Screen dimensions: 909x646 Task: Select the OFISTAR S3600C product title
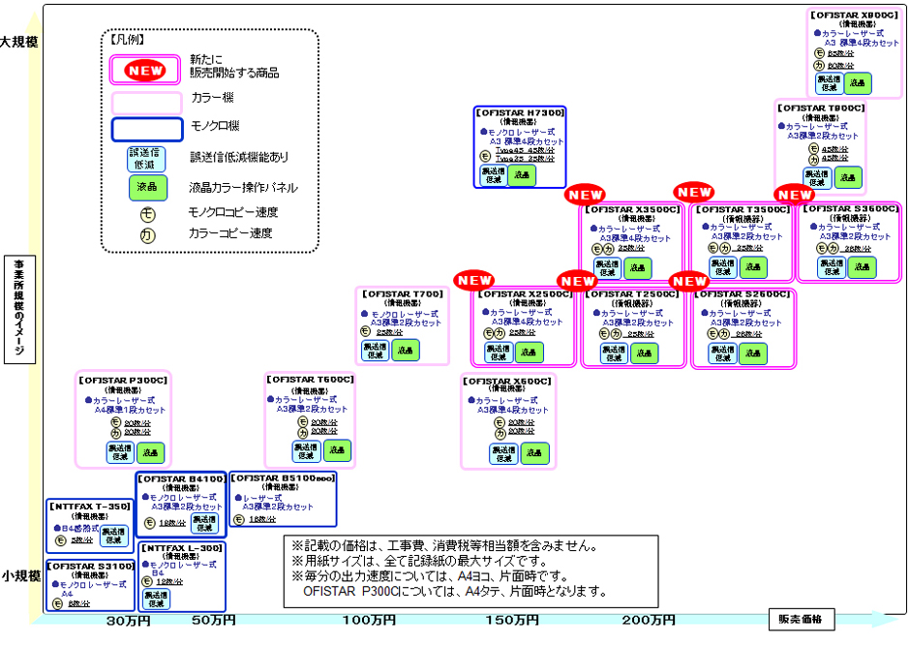coord(851,208)
